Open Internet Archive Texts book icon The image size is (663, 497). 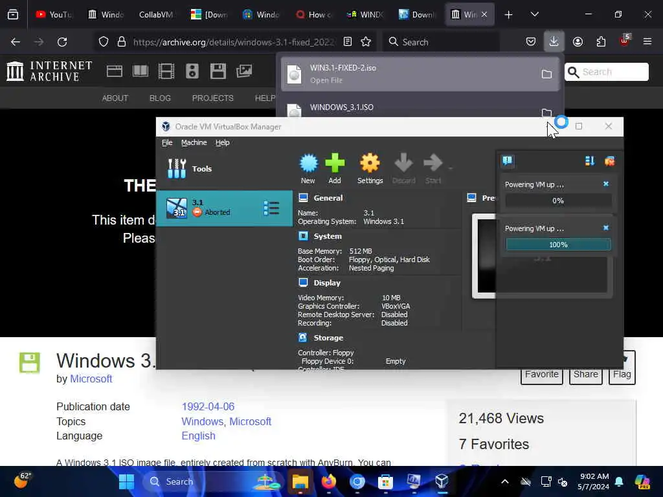(x=140, y=71)
